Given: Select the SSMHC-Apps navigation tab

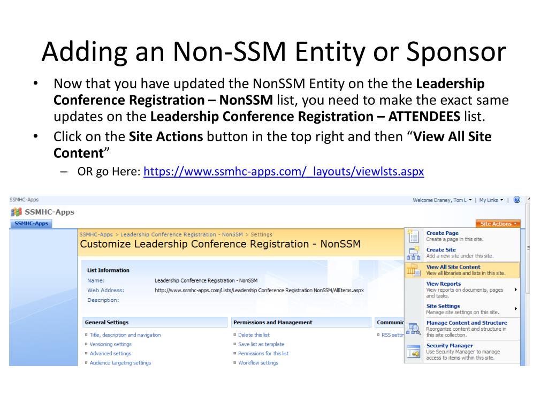Looking at the screenshot, I should pyautogui.click(x=31, y=224).
